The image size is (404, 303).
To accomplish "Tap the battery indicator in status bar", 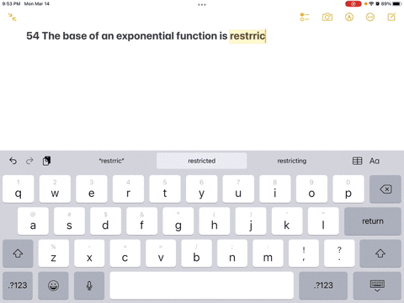I will pos(397,3).
